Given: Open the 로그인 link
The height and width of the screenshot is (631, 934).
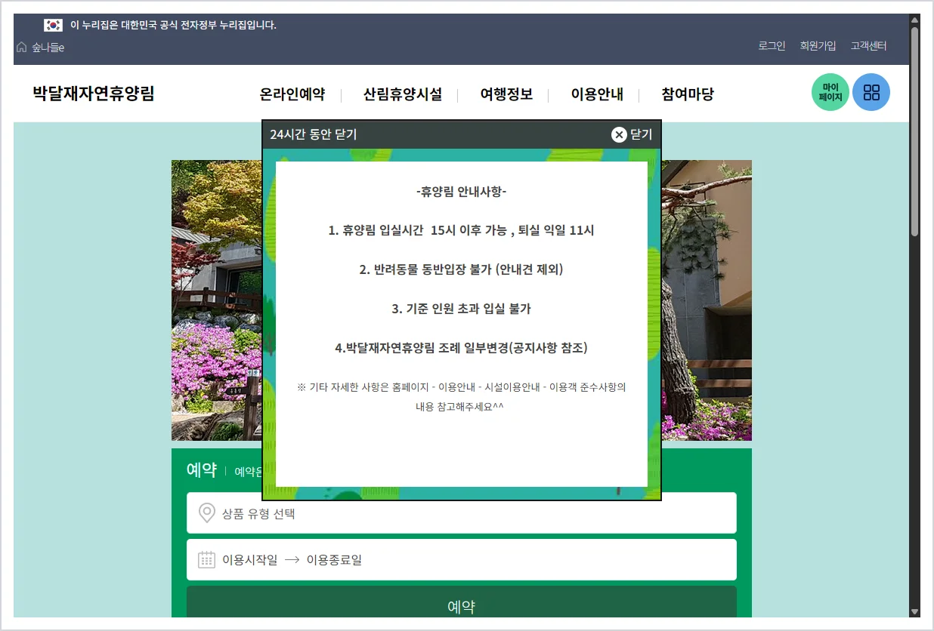Looking at the screenshot, I should pos(772,46).
